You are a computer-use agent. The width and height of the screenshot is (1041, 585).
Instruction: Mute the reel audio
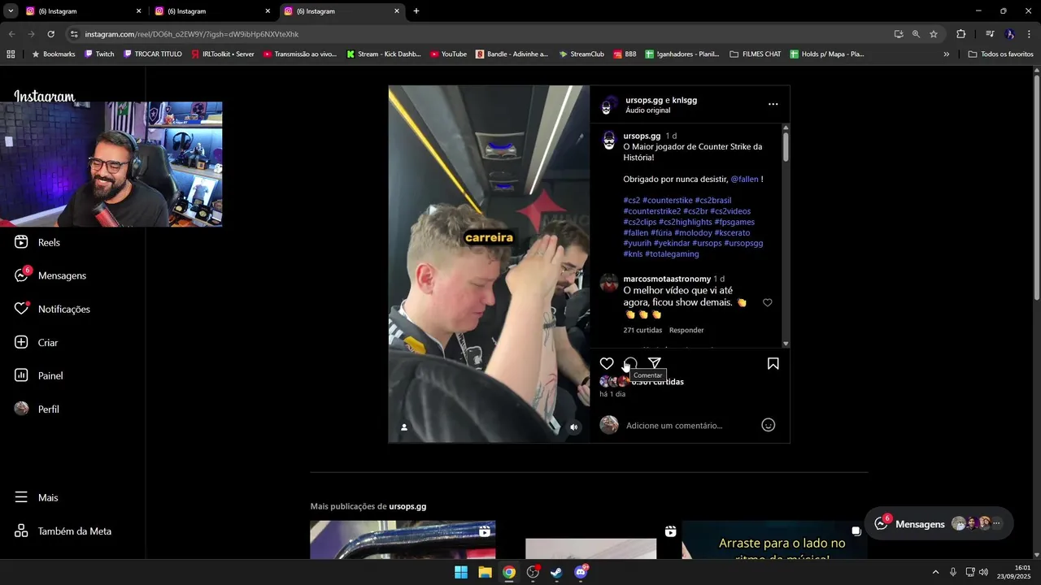574,427
